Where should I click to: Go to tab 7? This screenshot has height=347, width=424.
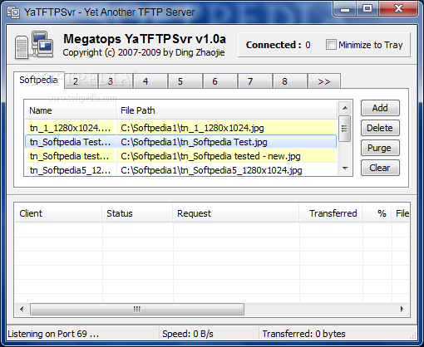[255, 81]
